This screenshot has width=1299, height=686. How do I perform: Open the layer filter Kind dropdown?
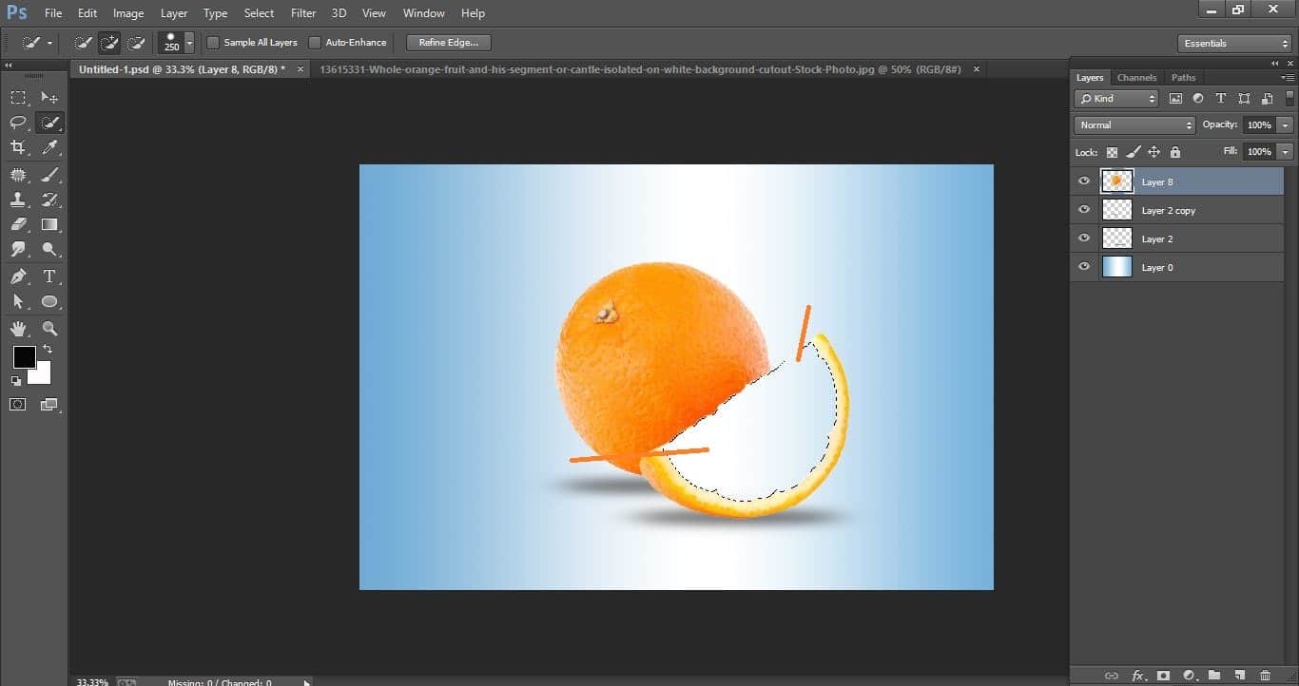(x=1115, y=98)
